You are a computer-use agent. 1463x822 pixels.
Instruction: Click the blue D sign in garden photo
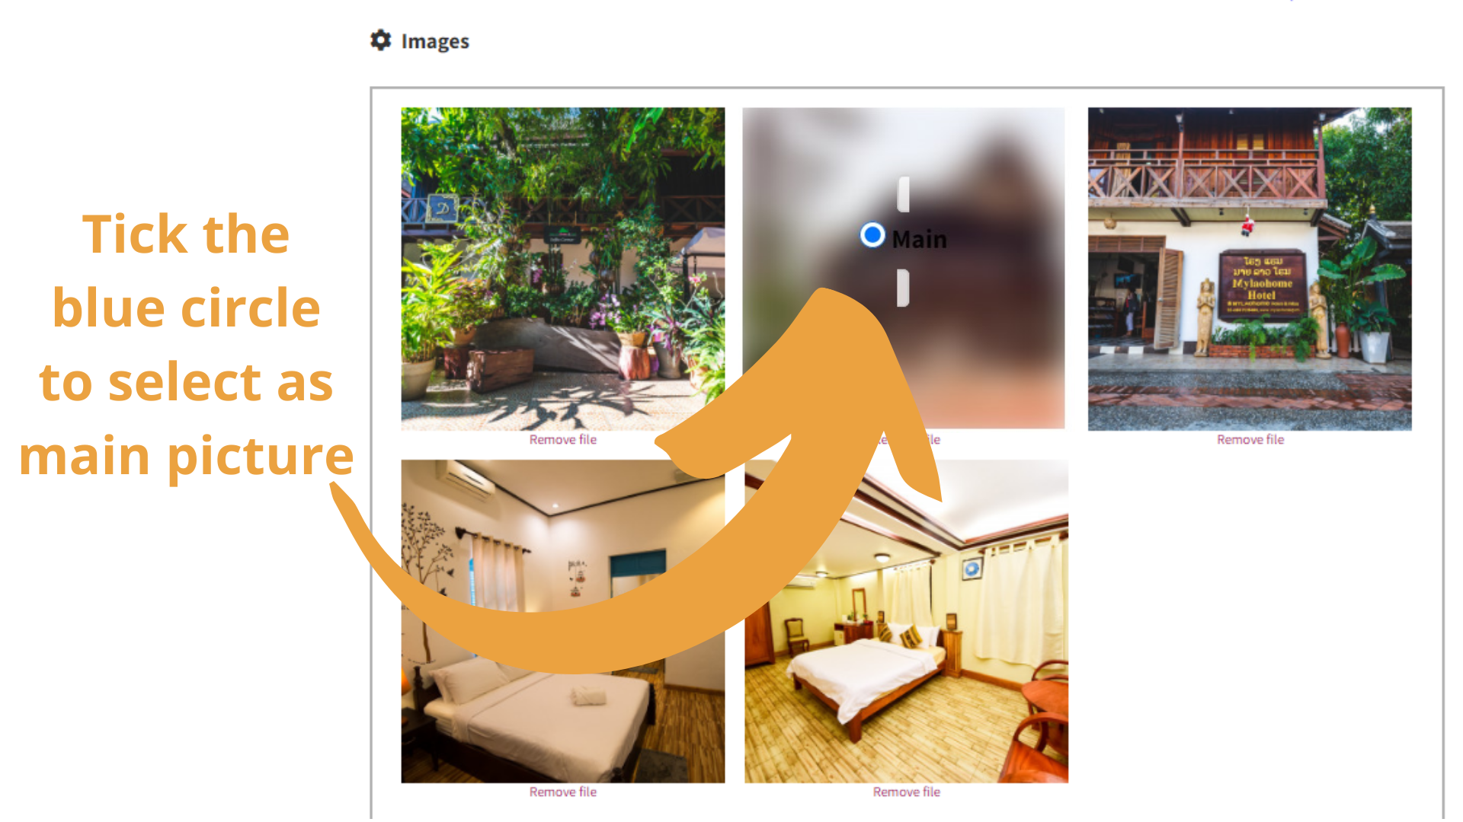click(443, 208)
